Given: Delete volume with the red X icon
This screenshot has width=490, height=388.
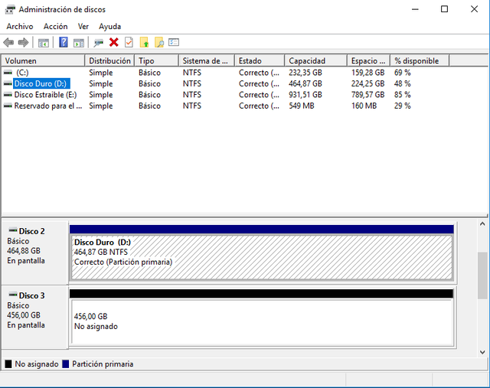Looking at the screenshot, I should click(x=114, y=42).
